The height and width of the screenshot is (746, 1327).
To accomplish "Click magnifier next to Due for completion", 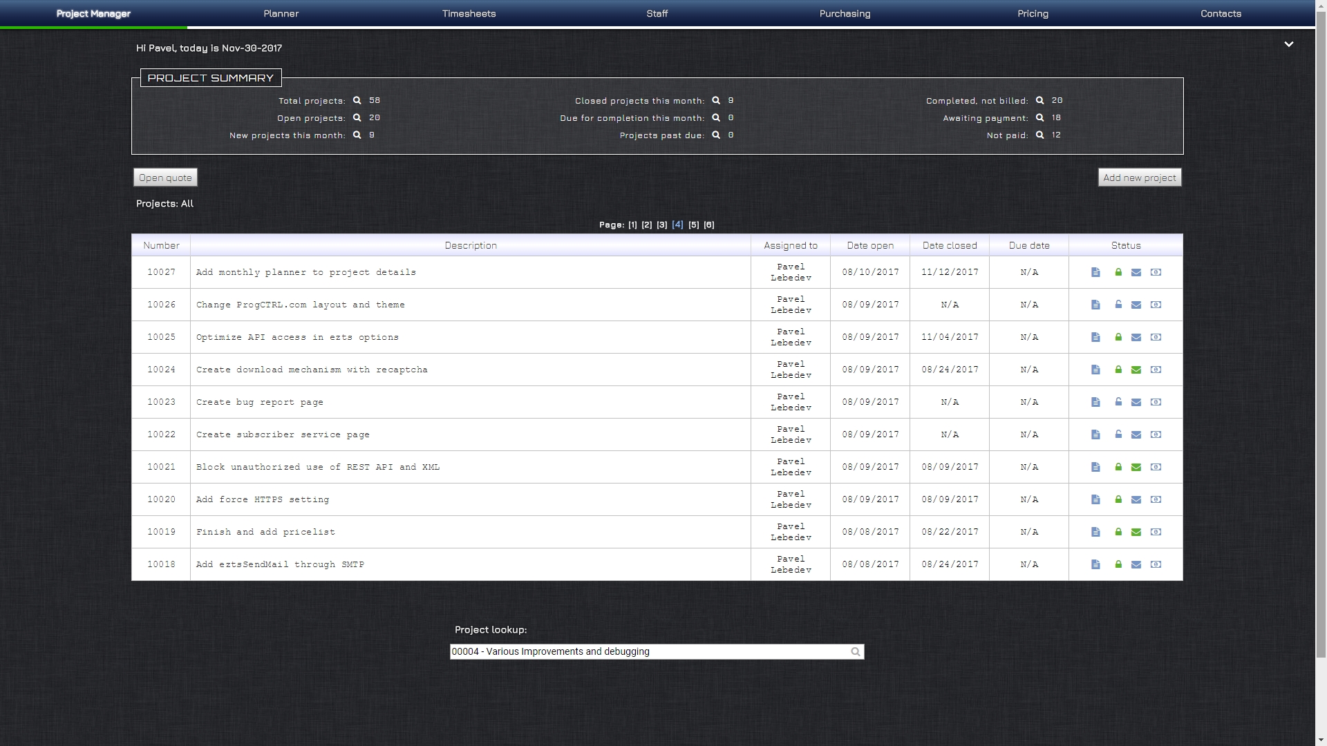I will click(x=716, y=117).
